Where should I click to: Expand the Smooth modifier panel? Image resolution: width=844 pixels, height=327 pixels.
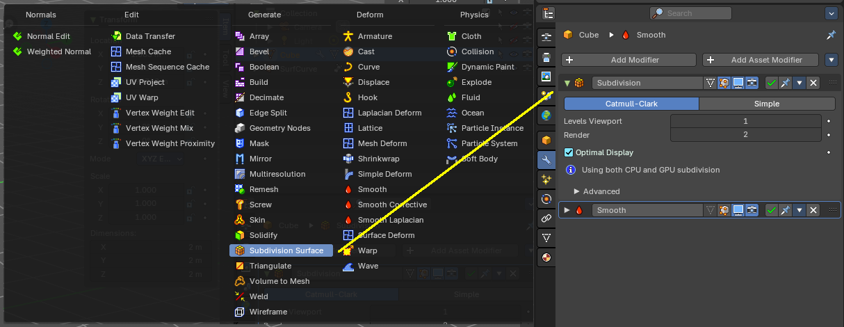[x=567, y=210]
